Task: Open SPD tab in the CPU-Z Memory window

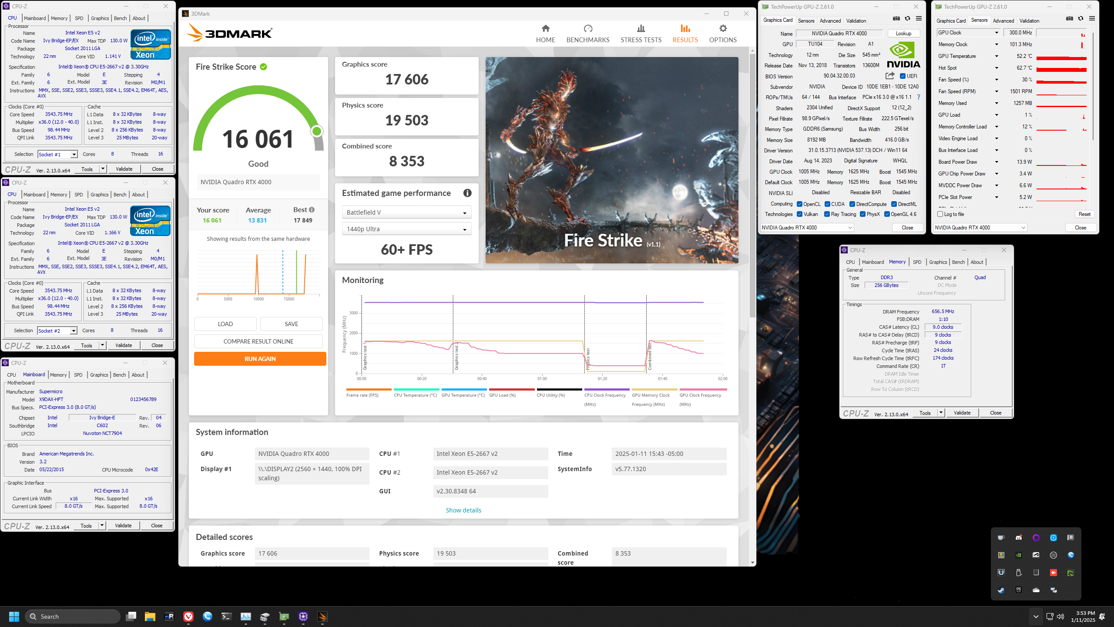Action: coord(917,262)
